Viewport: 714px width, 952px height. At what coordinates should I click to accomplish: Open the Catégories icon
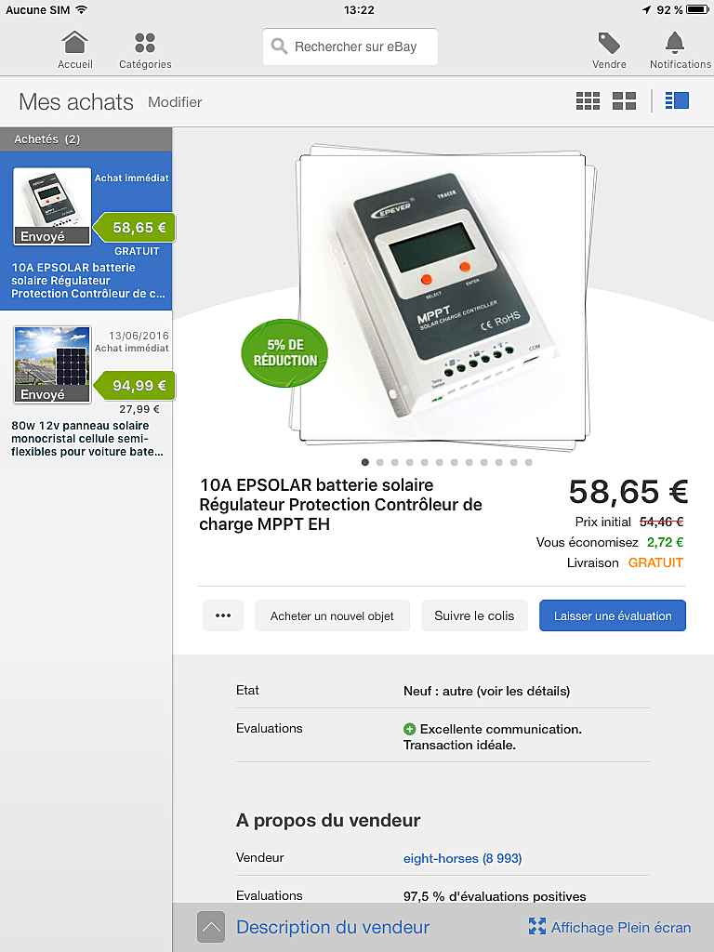tap(144, 43)
